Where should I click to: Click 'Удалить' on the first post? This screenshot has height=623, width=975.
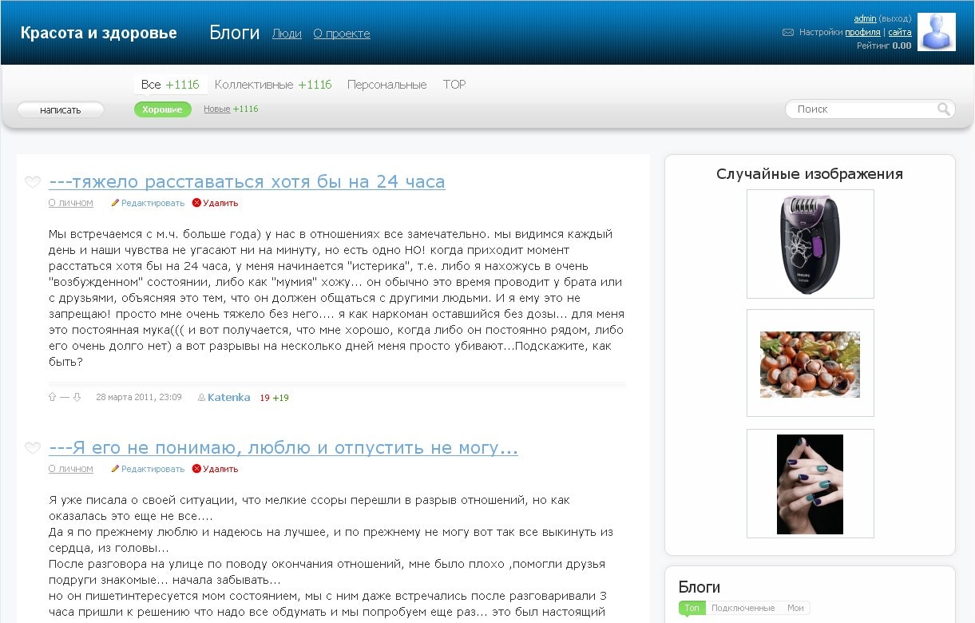pos(216,203)
